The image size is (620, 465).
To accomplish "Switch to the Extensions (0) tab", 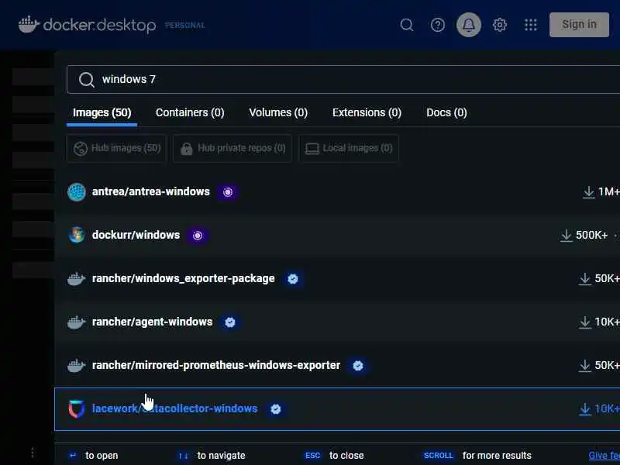I will click(367, 112).
